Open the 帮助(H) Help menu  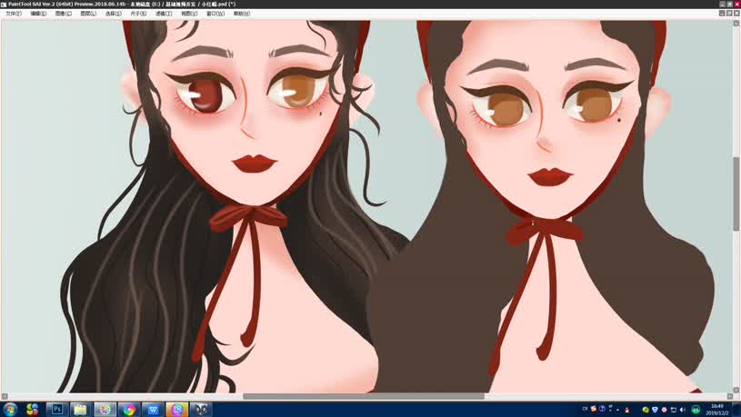coord(242,14)
